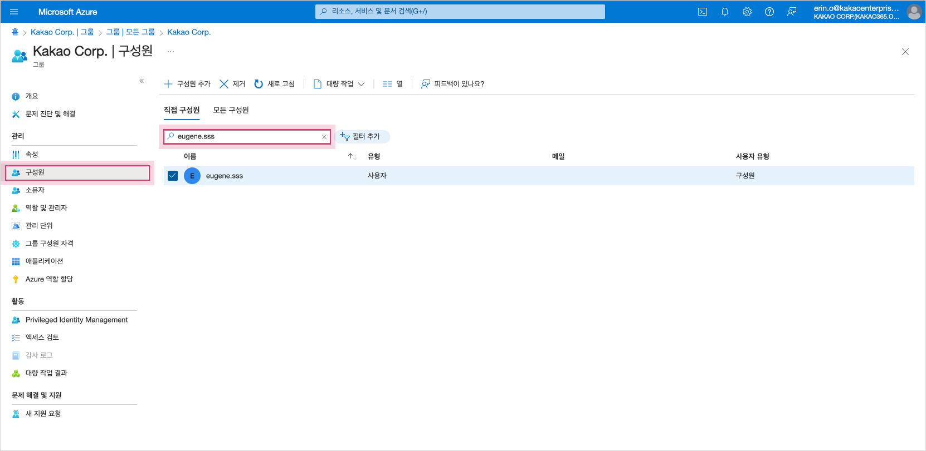Click the 유형 column header
The width and height of the screenshot is (926, 451).
[x=374, y=157]
